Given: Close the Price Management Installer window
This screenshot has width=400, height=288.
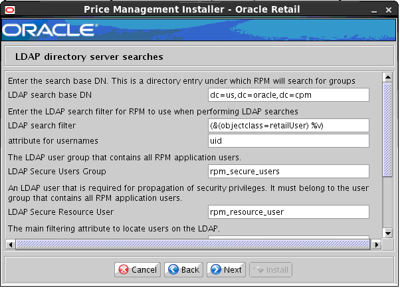Looking at the screenshot, I should [x=389, y=10].
